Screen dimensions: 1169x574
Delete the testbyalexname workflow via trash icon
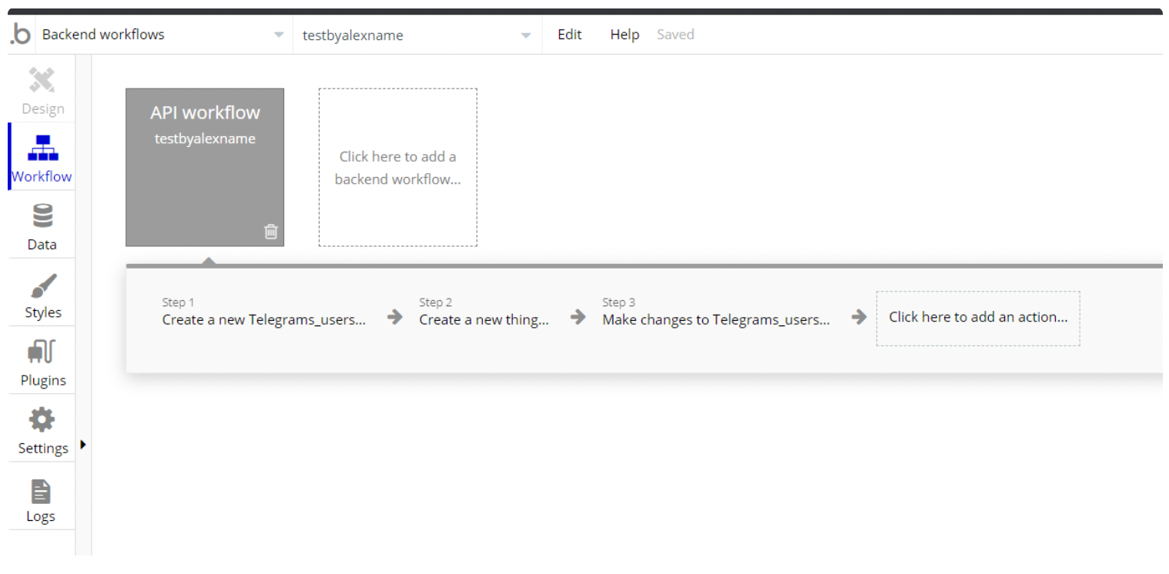coord(271,231)
